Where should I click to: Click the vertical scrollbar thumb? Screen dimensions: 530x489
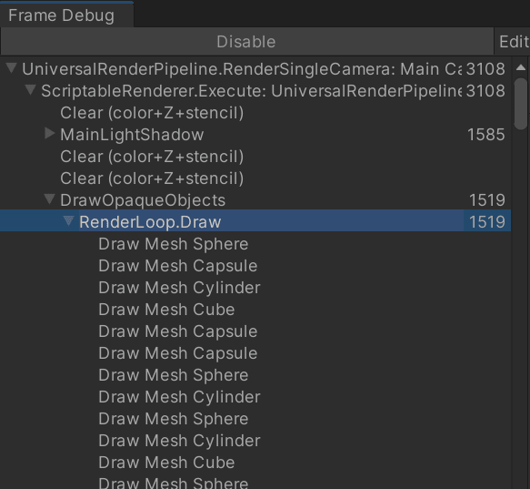521,104
